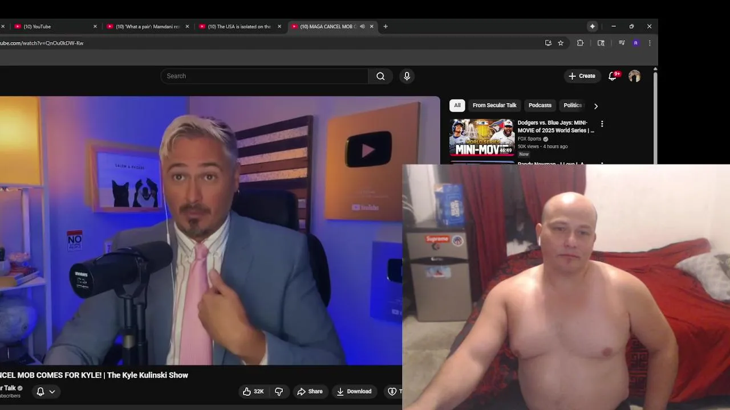Install app via address bar install icon
The image size is (730, 410).
point(548,43)
